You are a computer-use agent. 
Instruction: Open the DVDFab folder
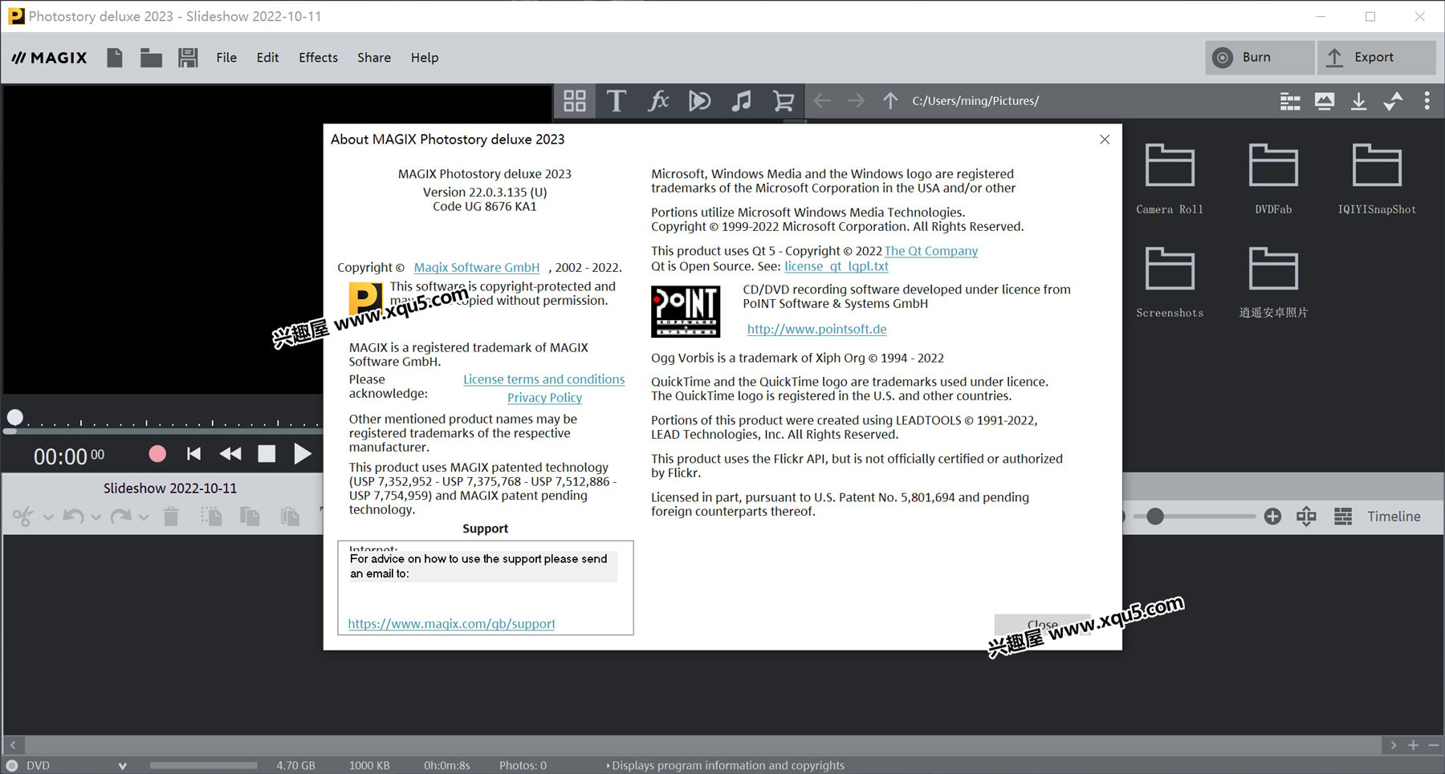(1273, 179)
